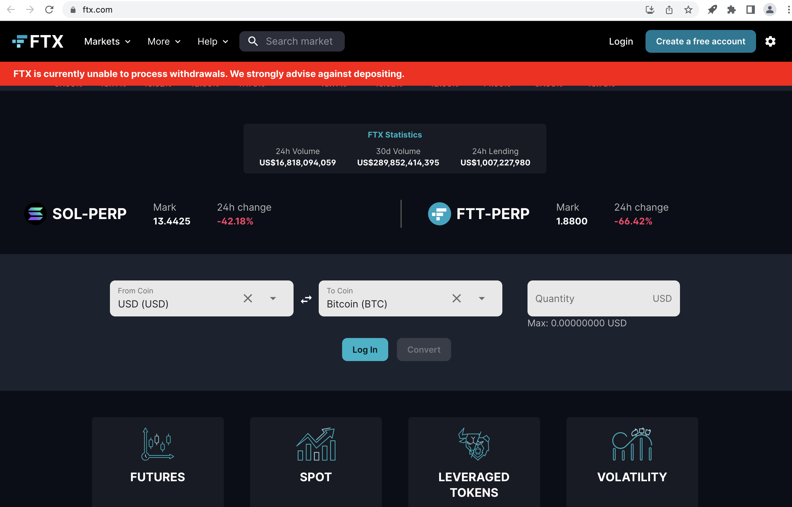The image size is (792, 507).
Task: Expand the More dropdown menu
Action: (164, 41)
